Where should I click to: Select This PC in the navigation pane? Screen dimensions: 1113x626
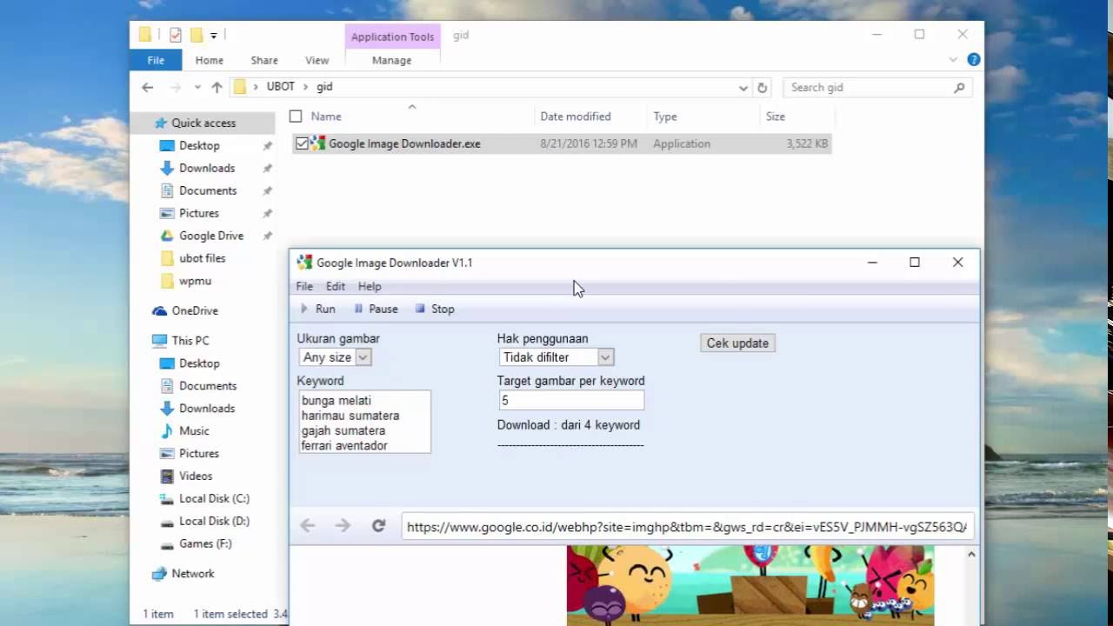(181, 340)
